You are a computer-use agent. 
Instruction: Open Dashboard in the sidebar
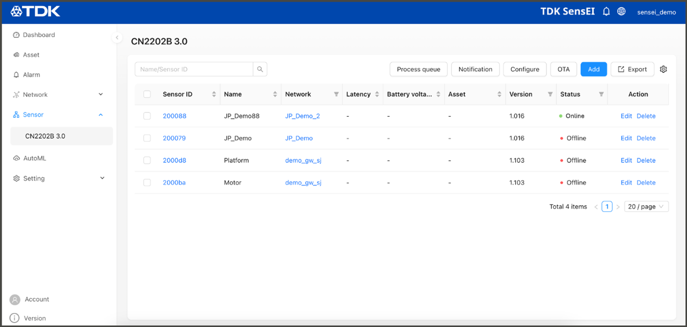coord(39,35)
